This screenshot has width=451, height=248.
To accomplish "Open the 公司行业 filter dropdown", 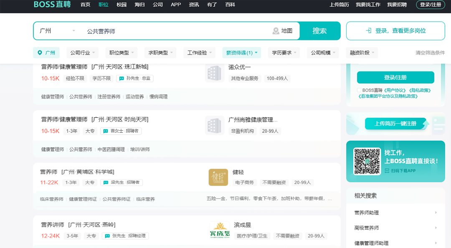I will (83, 53).
